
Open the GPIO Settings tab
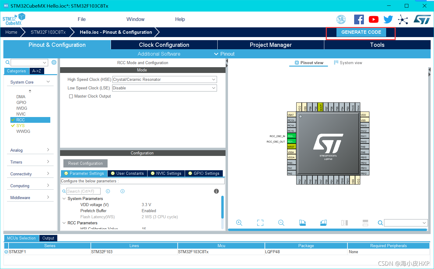204,173
